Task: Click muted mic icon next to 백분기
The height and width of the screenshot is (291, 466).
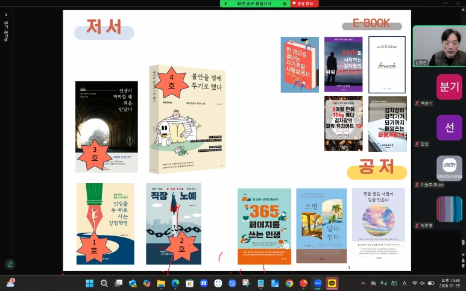Action: (417, 104)
